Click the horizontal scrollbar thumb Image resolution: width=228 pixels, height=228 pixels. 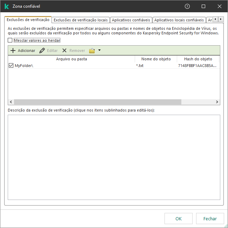[x=98, y=102]
